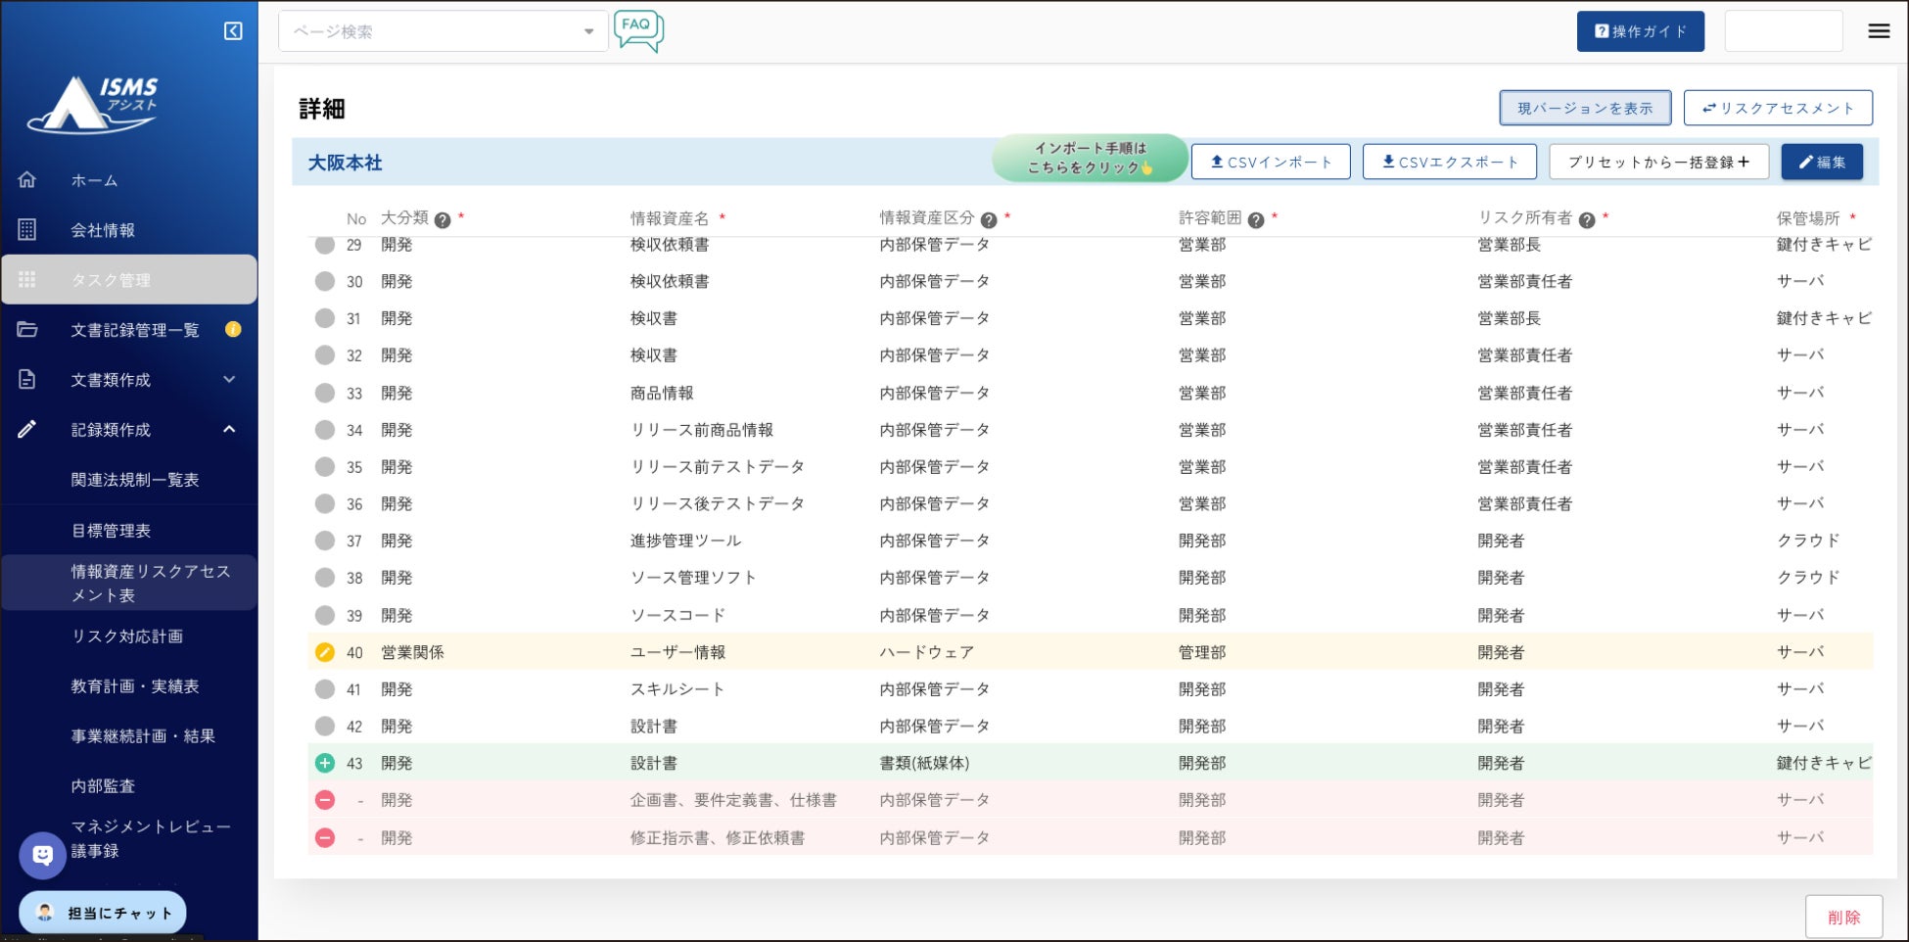1909x942 pixels.
Task: Open the FAQ chat bubble icon
Action: [638, 30]
